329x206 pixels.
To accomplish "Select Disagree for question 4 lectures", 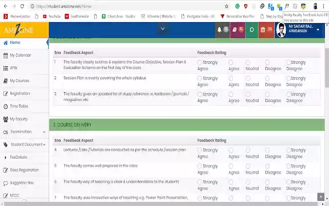I will (267, 150).
